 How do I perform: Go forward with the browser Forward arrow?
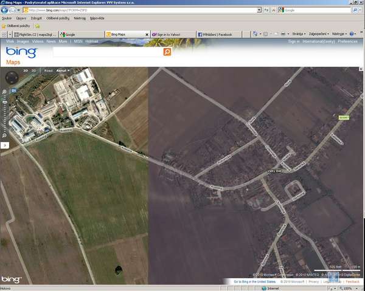click(x=12, y=10)
